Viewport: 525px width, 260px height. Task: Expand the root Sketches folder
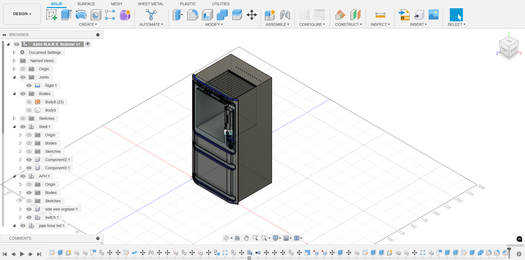(x=14, y=118)
